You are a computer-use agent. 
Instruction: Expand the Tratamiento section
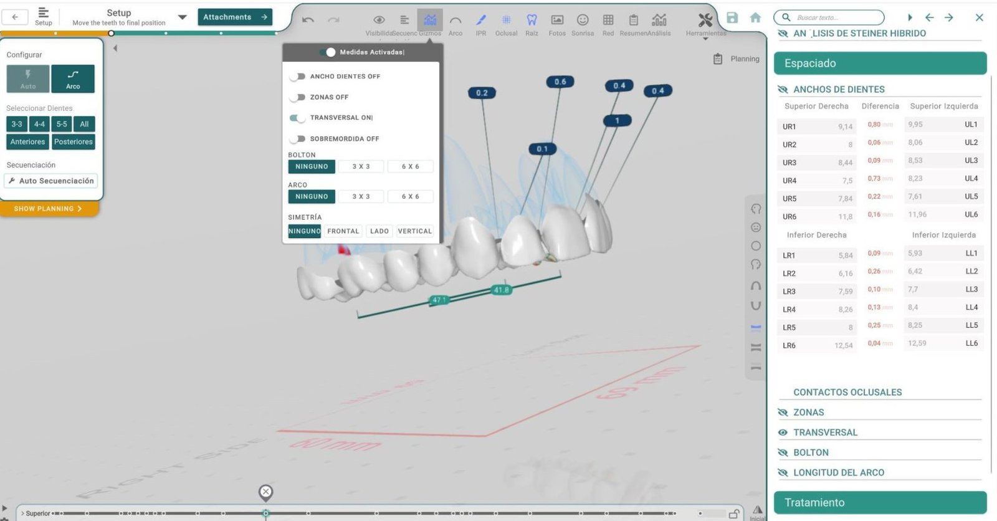880,502
